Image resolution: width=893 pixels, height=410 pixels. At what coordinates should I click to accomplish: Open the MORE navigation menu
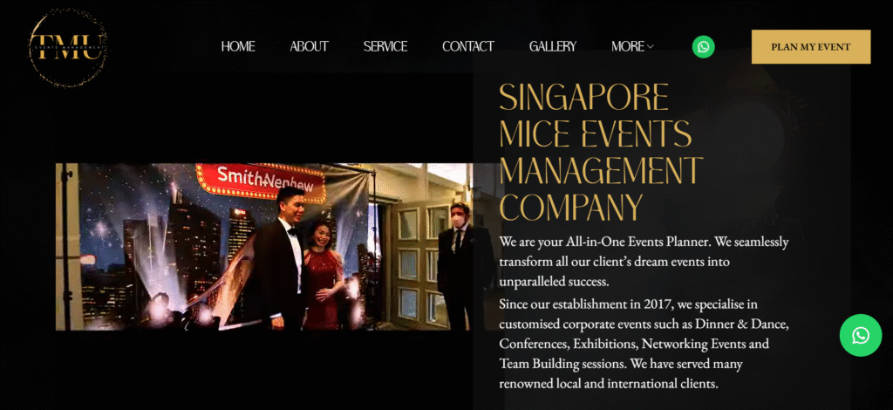[632, 47]
